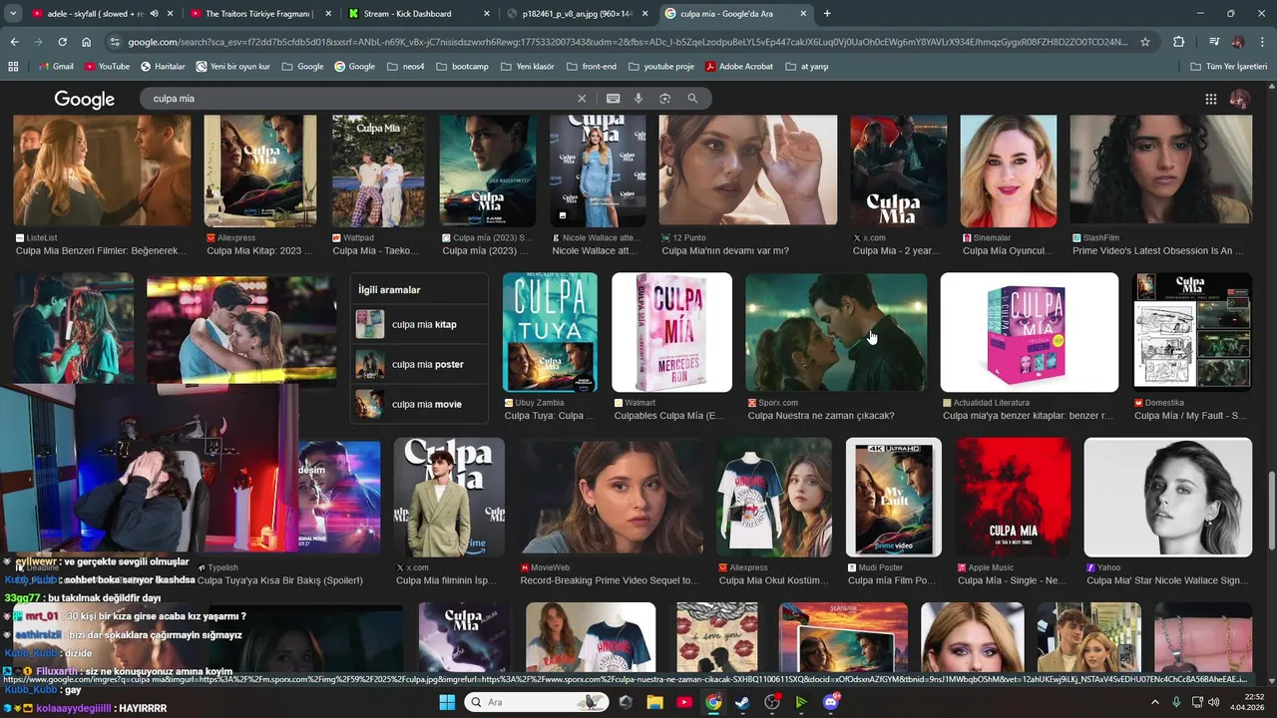This screenshot has width=1277, height=718.
Task: Open the tab search dropdown arrow
Action: click(x=13, y=14)
